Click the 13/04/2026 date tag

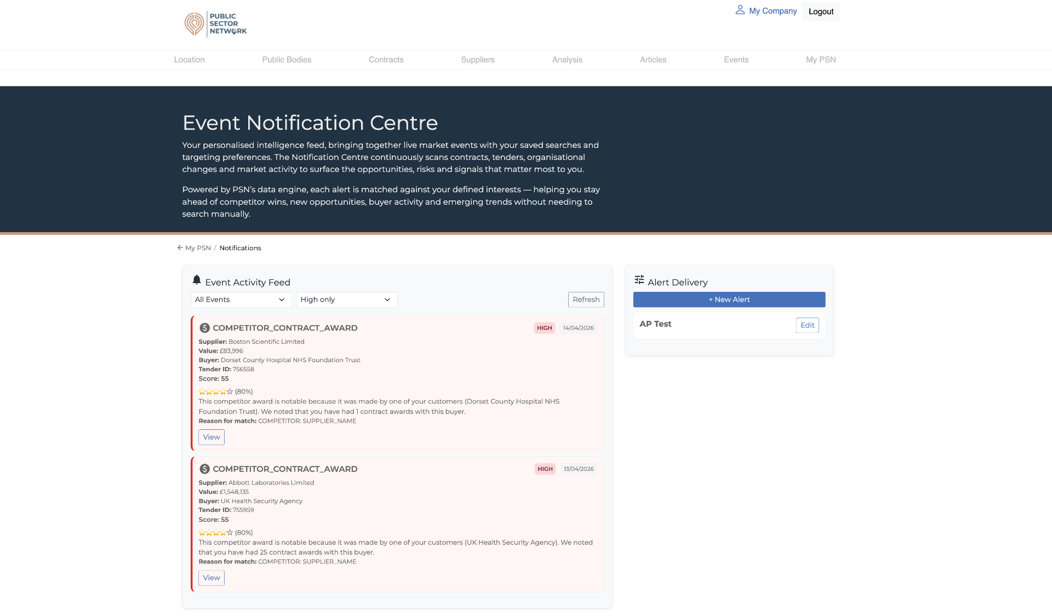point(579,469)
